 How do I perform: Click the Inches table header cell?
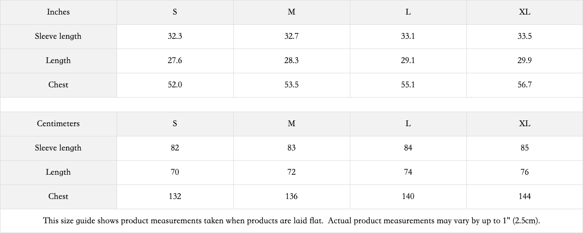(x=58, y=12)
